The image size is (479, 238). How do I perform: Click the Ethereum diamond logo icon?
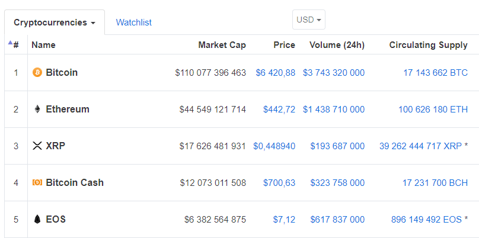click(x=37, y=110)
